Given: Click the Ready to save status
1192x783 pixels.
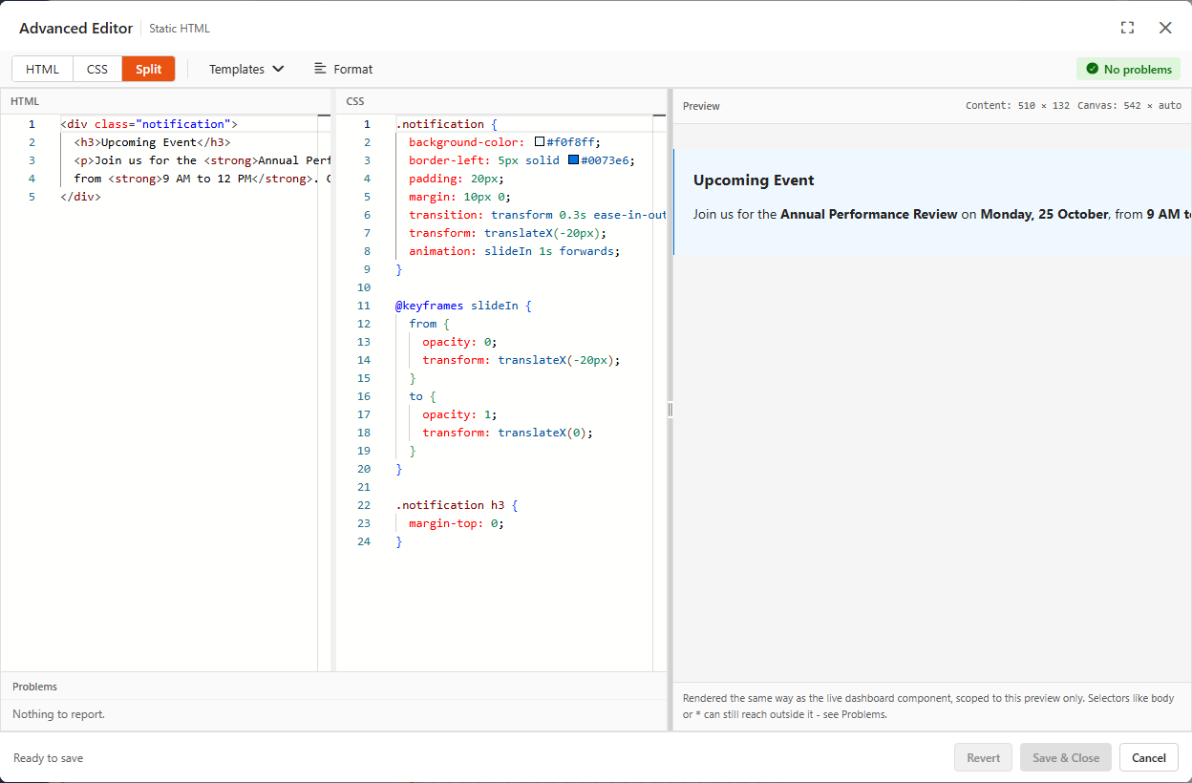Looking at the screenshot, I should [x=48, y=758].
